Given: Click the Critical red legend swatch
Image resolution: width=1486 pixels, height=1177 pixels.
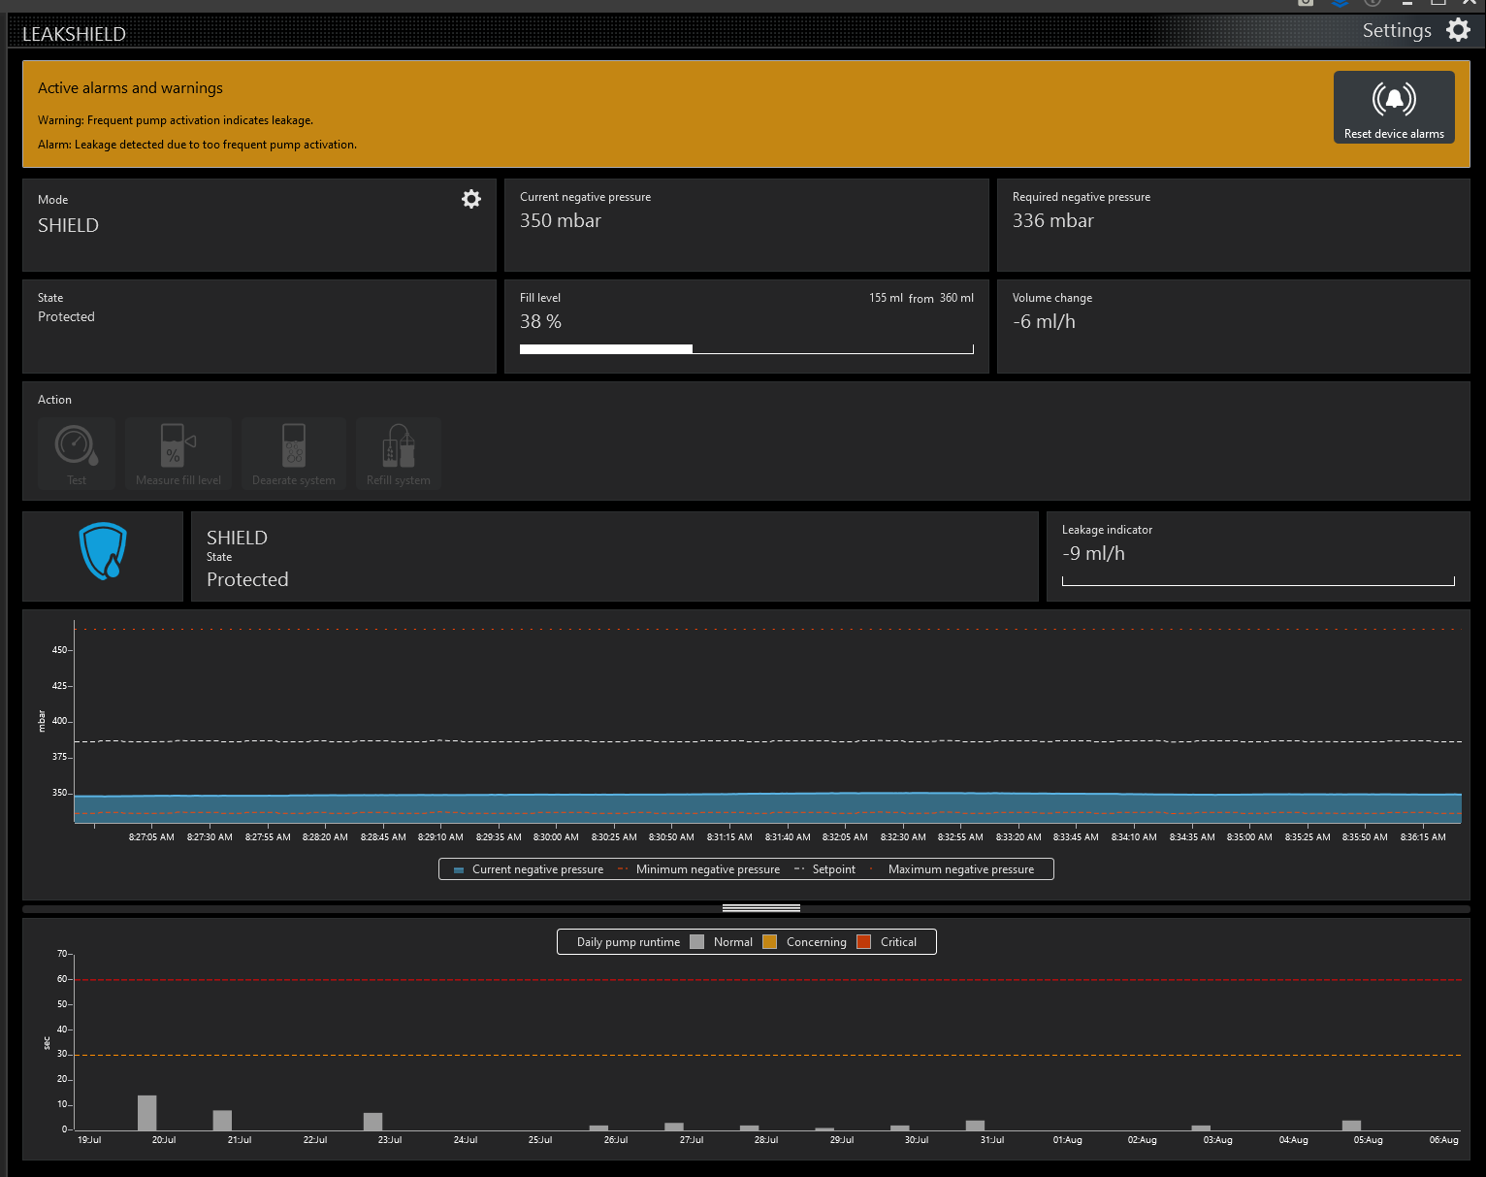Looking at the screenshot, I should click(864, 942).
